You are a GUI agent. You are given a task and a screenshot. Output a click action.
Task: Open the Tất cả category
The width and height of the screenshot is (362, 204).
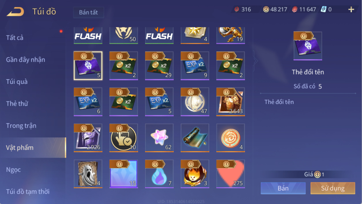point(15,37)
